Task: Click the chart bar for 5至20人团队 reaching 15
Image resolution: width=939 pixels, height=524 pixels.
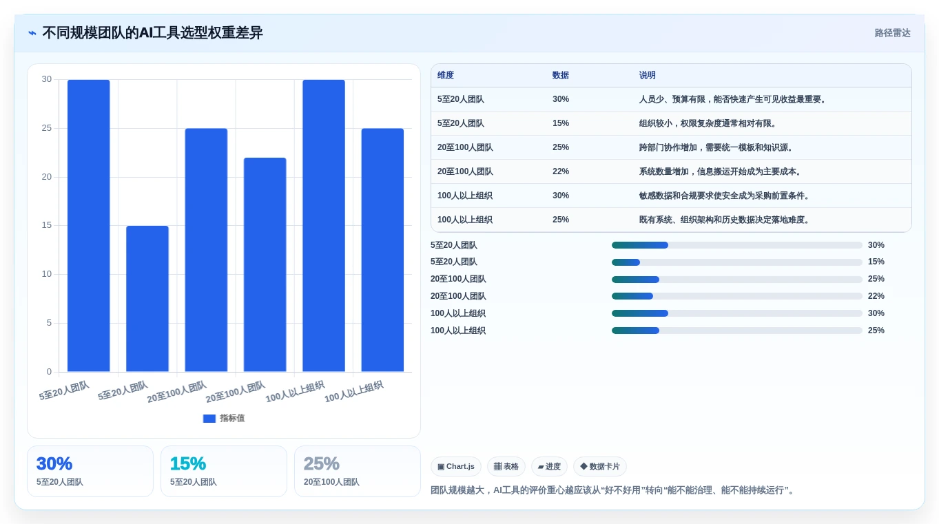Action: [147, 299]
